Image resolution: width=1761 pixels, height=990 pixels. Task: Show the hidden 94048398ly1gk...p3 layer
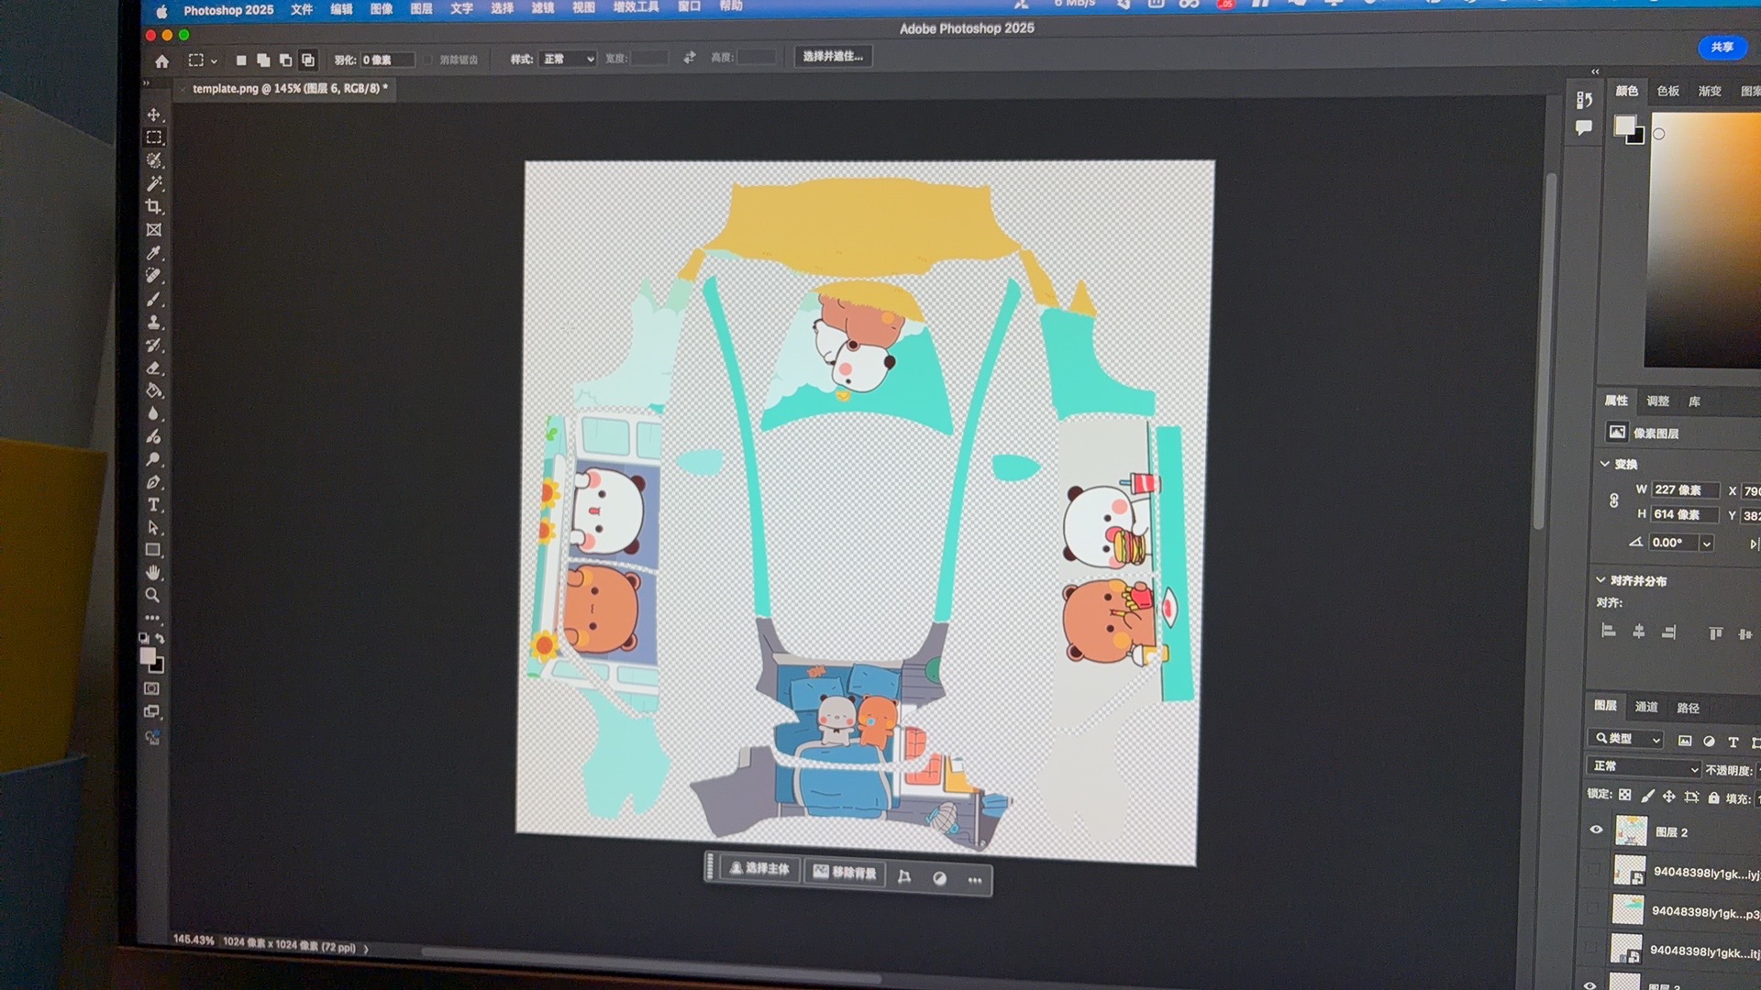tap(1593, 909)
